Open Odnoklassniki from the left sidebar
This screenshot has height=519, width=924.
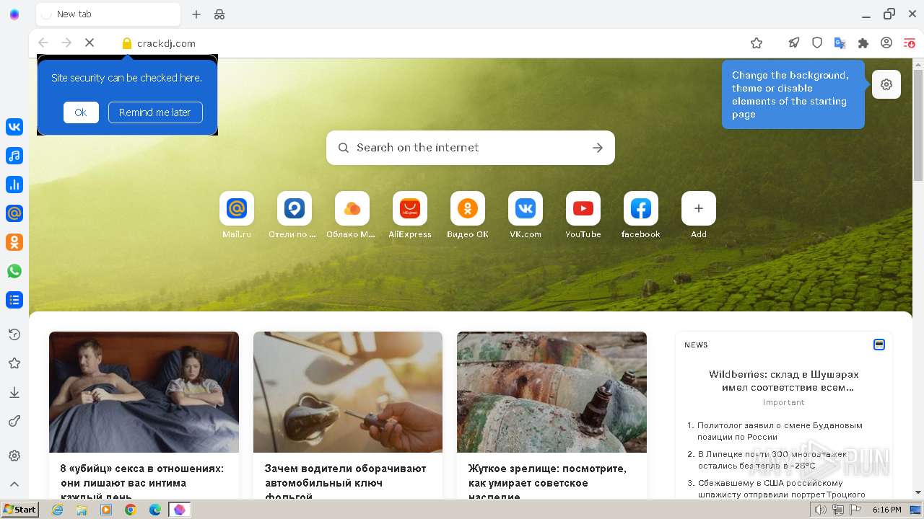click(x=14, y=242)
